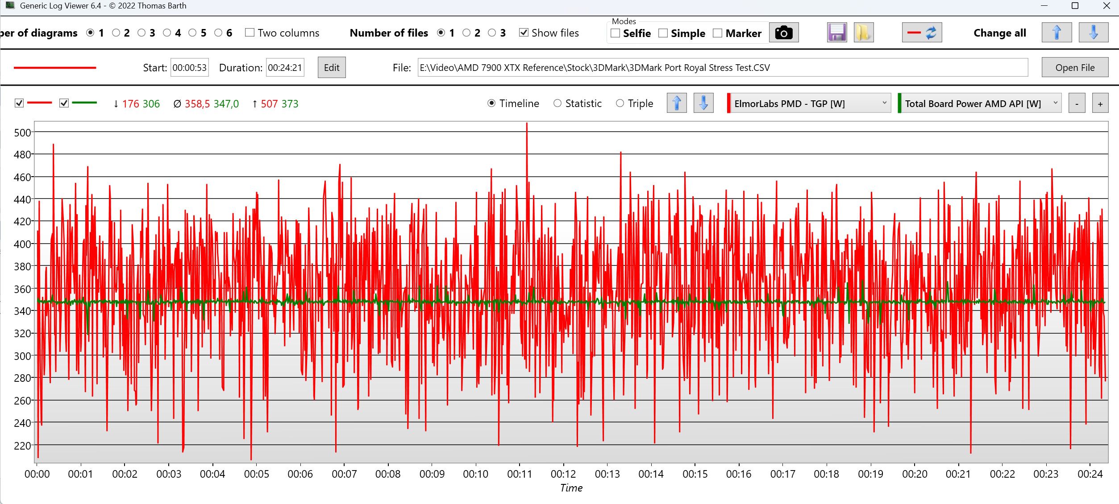Open ElmorLabs PMD - TGP dropdown
This screenshot has height=504, width=1119.
click(809, 103)
